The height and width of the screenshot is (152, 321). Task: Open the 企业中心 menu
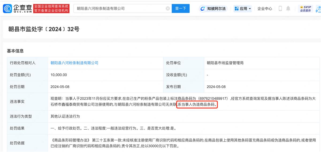[x=265, y=9]
